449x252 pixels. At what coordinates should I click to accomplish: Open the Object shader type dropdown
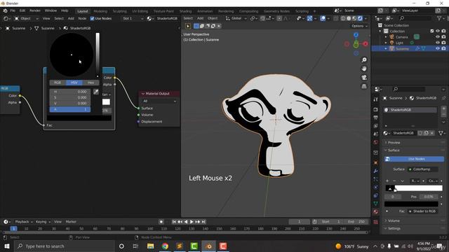[27, 19]
